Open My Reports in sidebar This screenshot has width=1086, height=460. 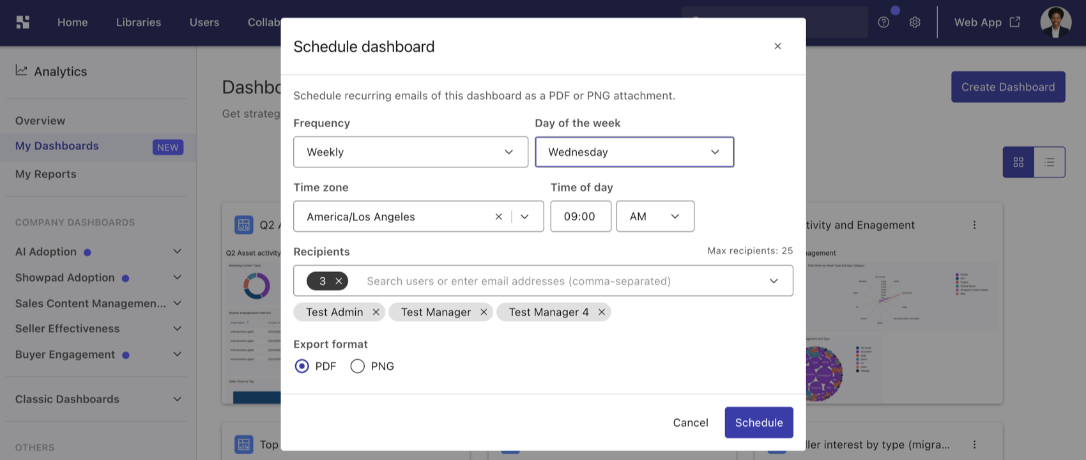[46, 174]
